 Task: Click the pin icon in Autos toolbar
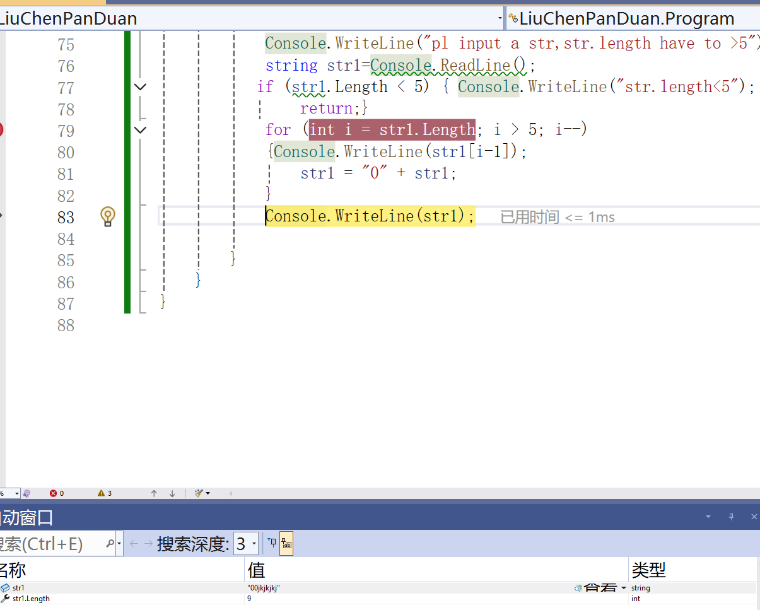pyautogui.click(x=272, y=543)
